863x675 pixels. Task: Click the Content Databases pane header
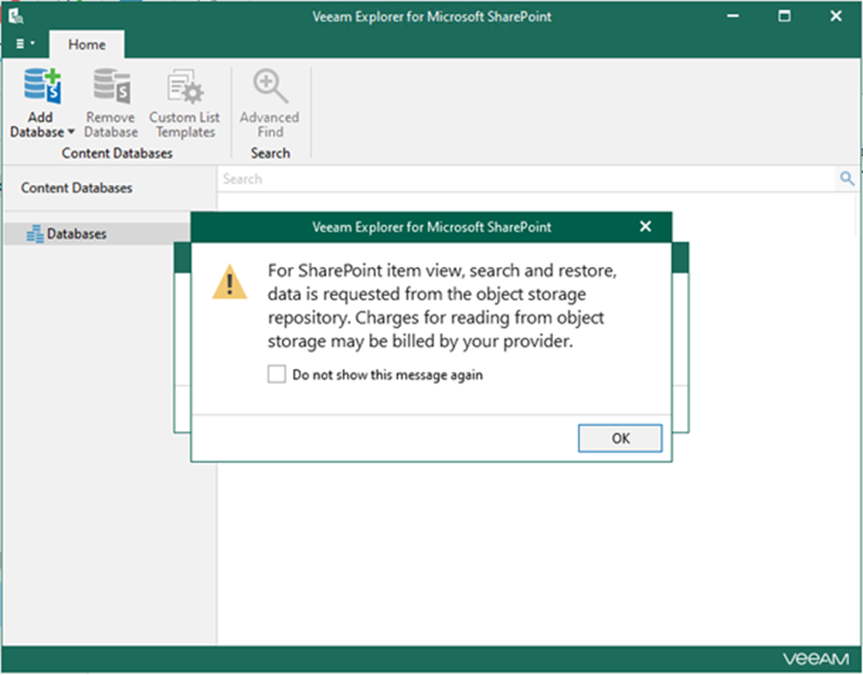(x=77, y=188)
